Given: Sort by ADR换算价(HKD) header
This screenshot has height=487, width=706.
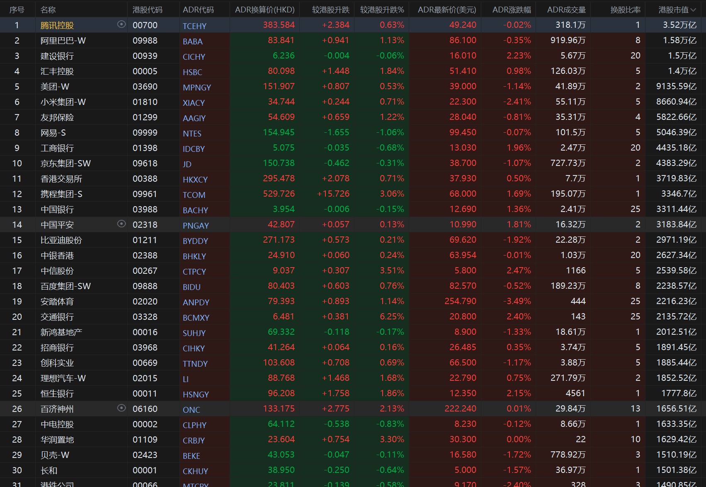Looking at the screenshot, I should tap(265, 10).
